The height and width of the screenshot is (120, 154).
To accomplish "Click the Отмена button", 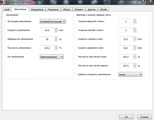I will [x=145, y=117].
